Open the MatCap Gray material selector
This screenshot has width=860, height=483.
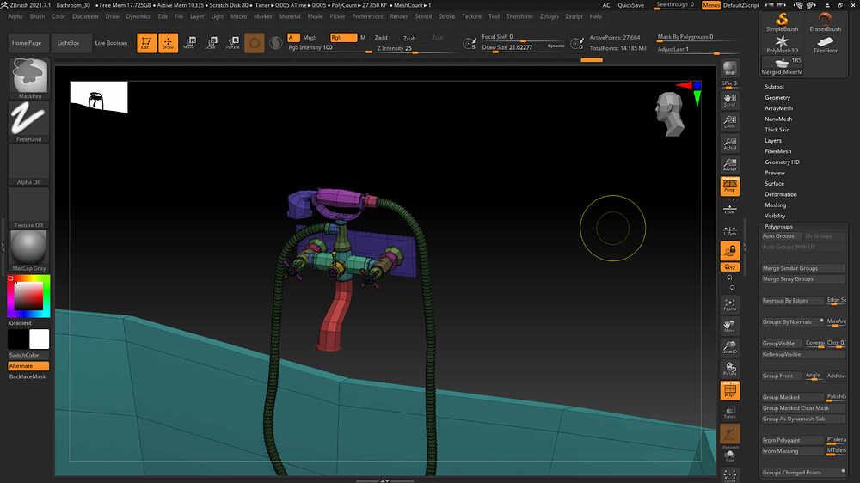[x=29, y=251]
